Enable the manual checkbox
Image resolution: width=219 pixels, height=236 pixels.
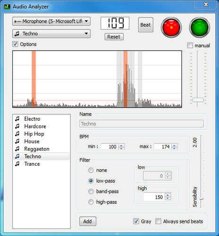[190, 45]
